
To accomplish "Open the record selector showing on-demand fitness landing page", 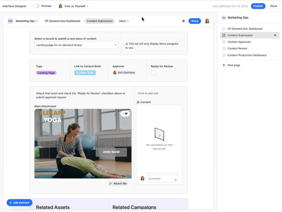I will [76, 45].
